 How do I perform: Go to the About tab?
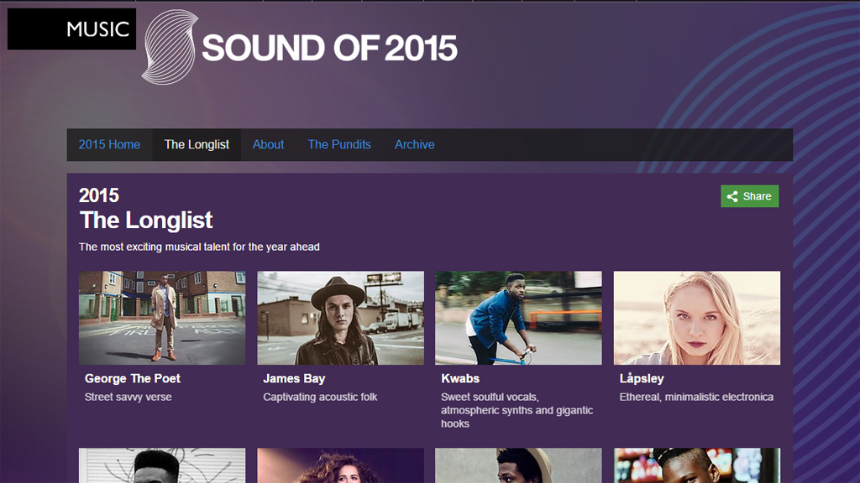pos(268,144)
